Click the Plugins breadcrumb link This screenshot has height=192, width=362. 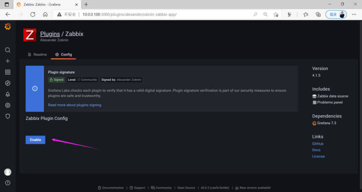click(50, 34)
